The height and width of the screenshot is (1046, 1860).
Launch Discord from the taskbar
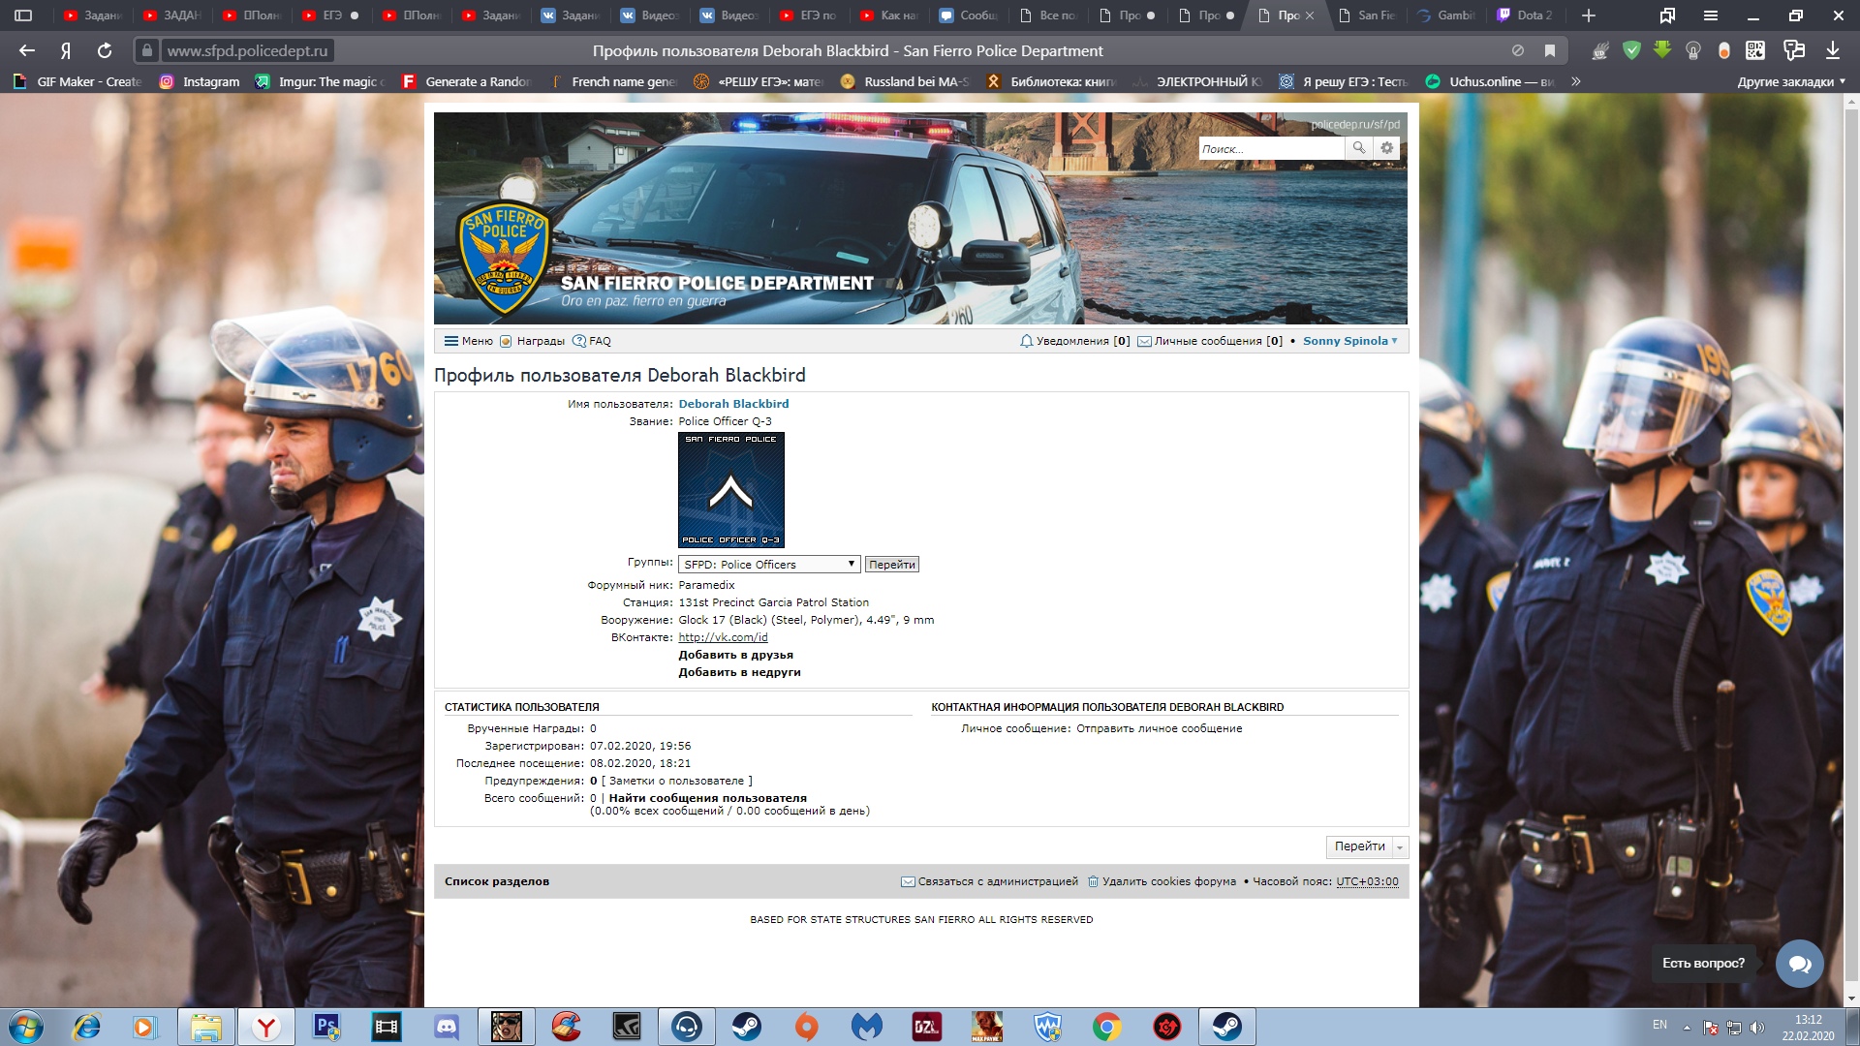tap(447, 1027)
